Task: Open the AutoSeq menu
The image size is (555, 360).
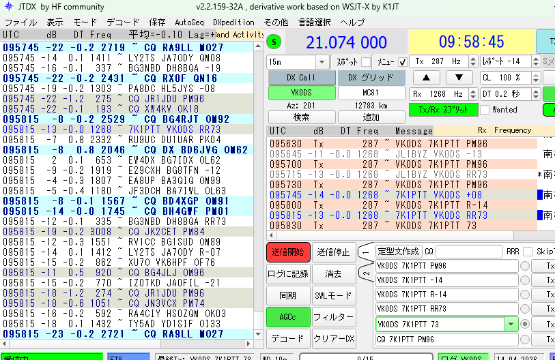Action: tap(189, 22)
